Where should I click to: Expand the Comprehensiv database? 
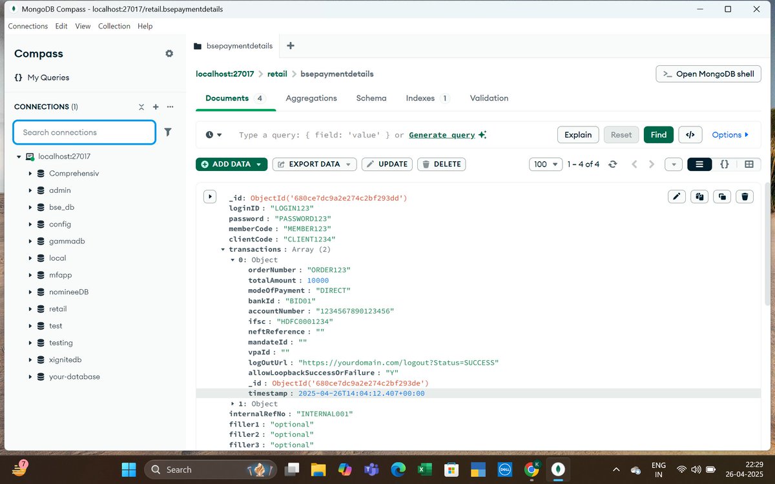pyautogui.click(x=30, y=174)
